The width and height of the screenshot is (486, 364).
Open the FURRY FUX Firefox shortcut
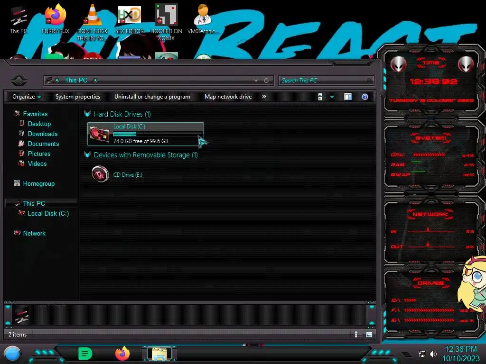tap(55, 19)
